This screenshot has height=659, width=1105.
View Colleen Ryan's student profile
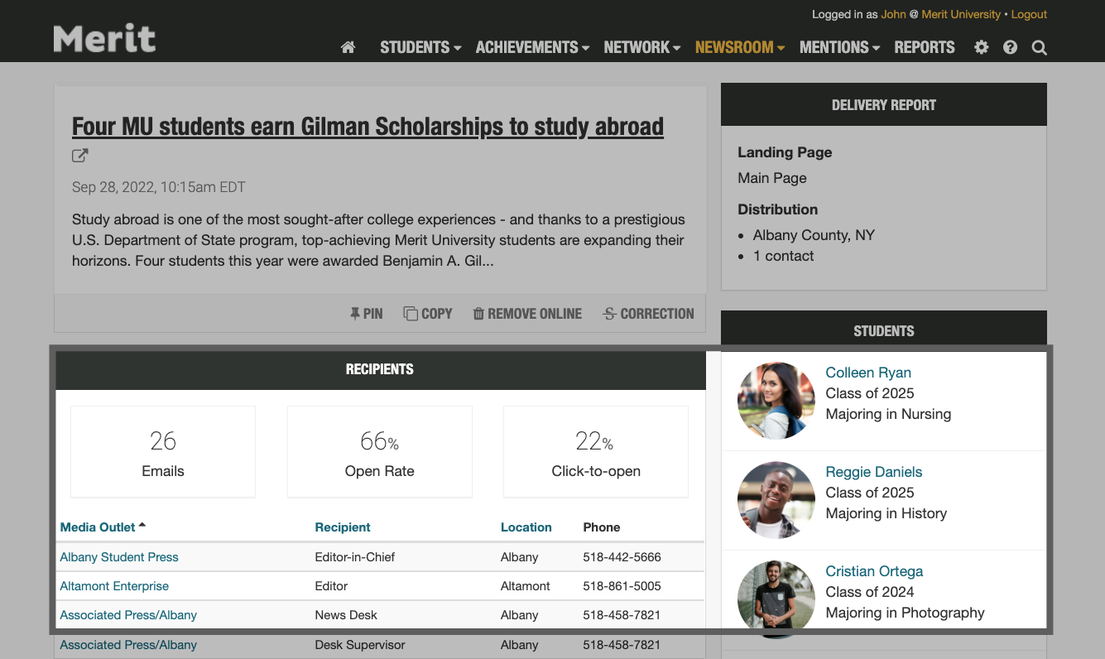(867, 373)
